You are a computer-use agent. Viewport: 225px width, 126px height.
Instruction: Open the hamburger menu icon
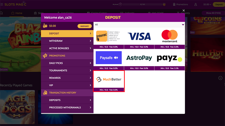(x=1, y=4)
